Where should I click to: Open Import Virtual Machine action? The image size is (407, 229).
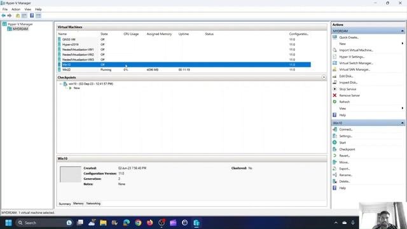(356, 50)
